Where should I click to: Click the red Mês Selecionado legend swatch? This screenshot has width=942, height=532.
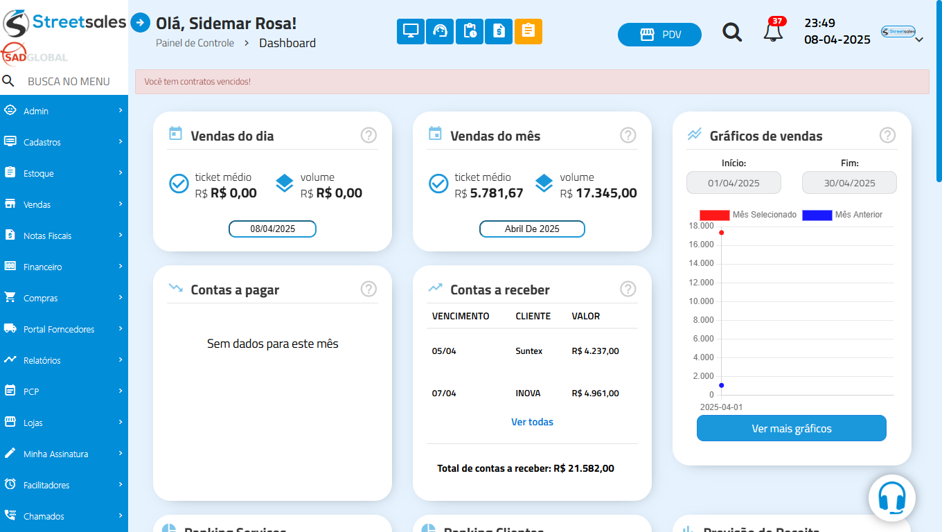713,215
